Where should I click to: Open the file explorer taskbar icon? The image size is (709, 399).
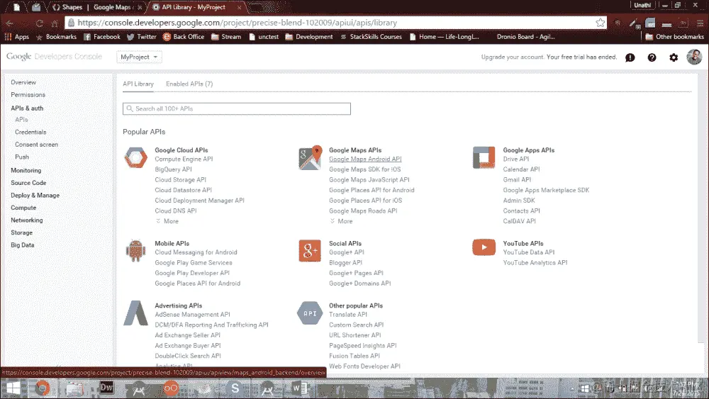(74, 388)
